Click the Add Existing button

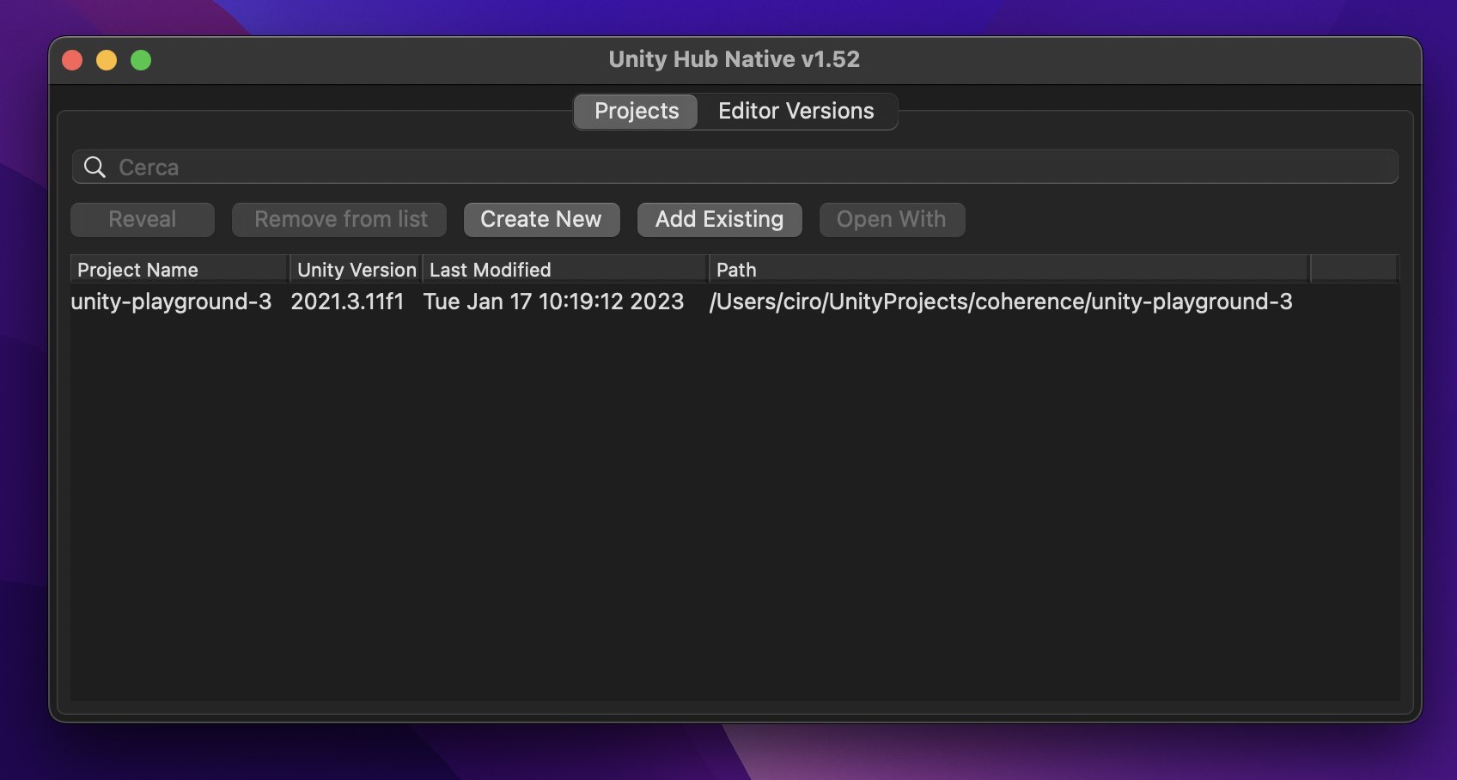[718, 219]
